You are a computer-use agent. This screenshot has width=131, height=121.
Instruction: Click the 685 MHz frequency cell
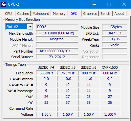(x=46, y=73)
